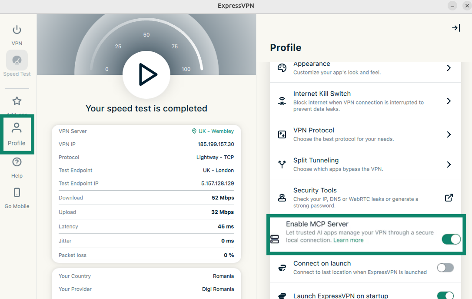Click the VPN power icon in sidebar
472x299 pixels.
coord(17,30)
